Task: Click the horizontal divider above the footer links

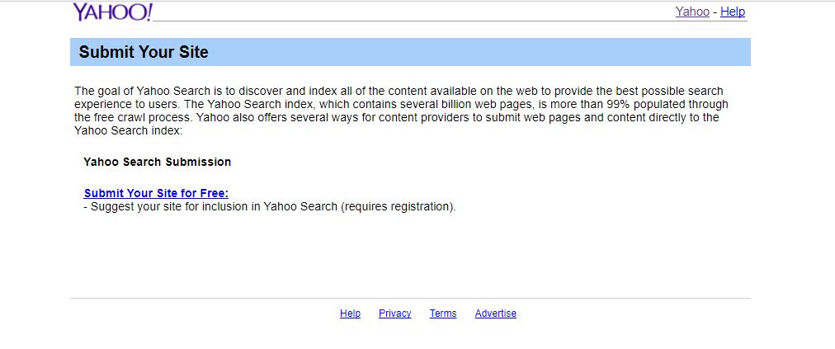Action: [x=410, y=299]
